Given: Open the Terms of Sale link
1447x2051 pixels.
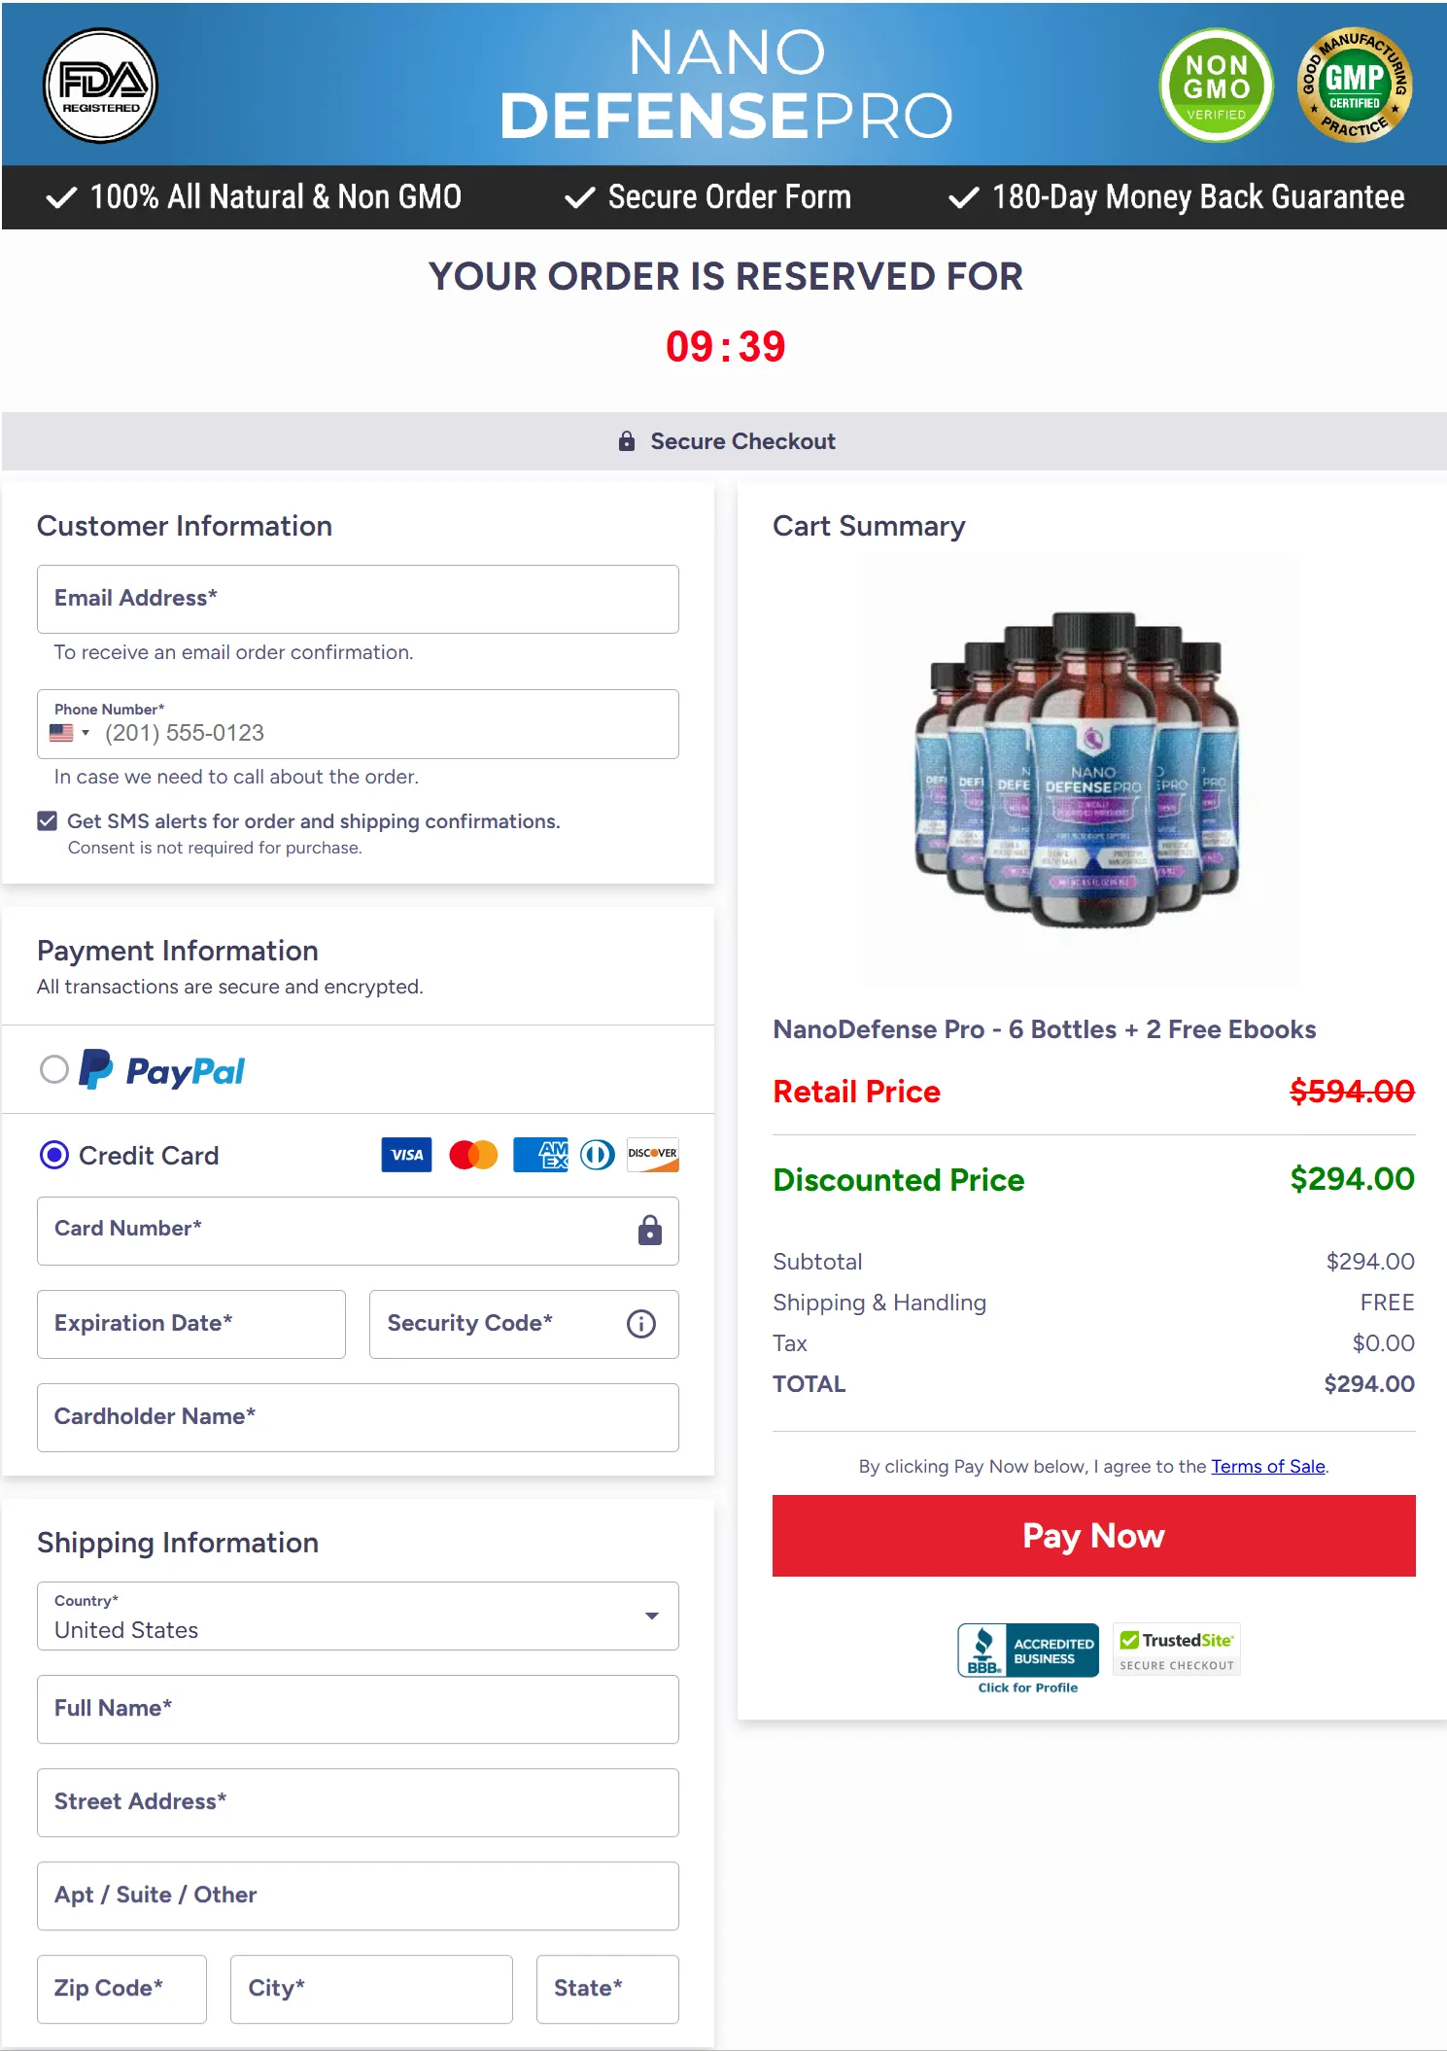Looking at the screenshot, I should coord(1267,1466).
